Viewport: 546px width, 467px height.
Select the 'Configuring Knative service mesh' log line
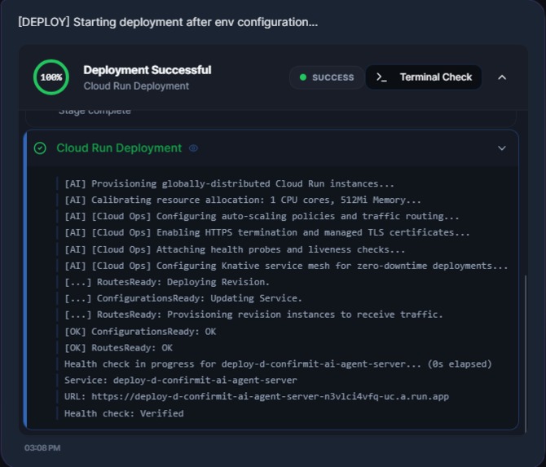point(286,266)
